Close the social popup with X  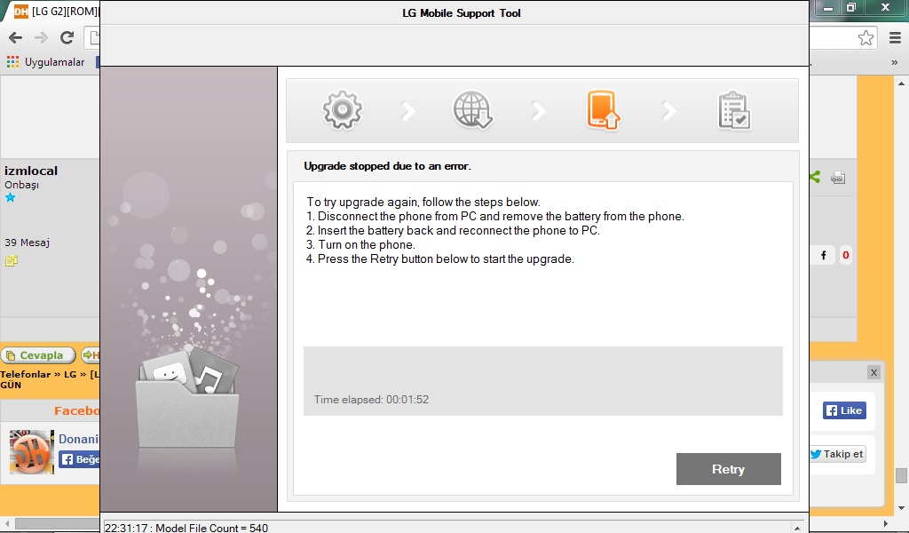tap(873, 372)
